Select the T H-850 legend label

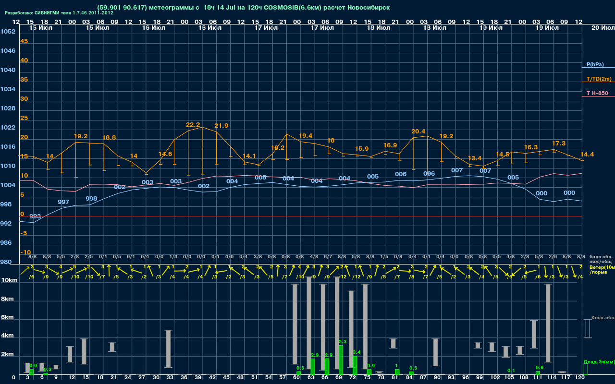(596, 93)
